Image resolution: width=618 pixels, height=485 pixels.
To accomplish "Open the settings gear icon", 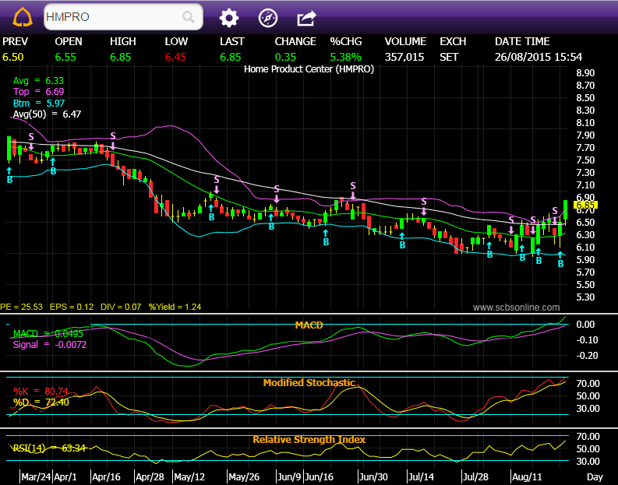I will [229, 18].
